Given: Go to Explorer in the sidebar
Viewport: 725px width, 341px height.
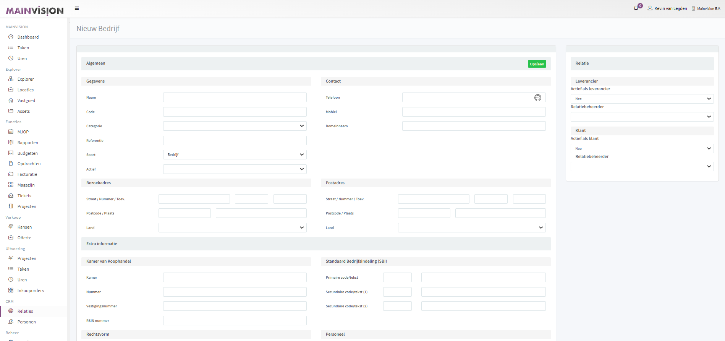Looking at the screenshot, I should click(26, 79).
